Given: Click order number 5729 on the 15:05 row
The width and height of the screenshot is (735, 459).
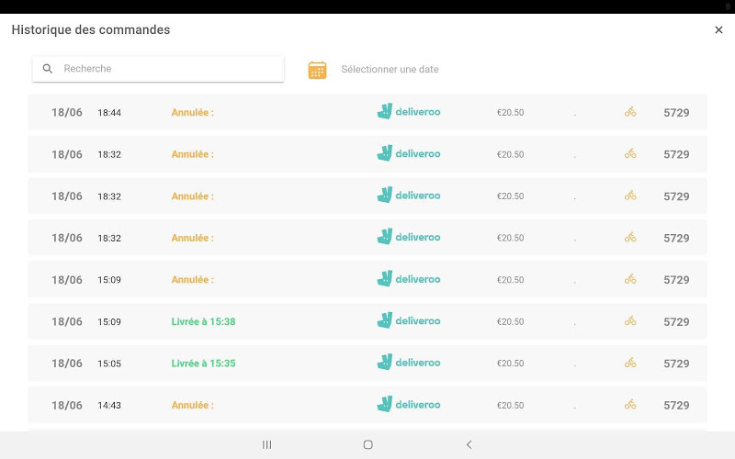Looking at the screenshot, I should click(x=676, y=364).
